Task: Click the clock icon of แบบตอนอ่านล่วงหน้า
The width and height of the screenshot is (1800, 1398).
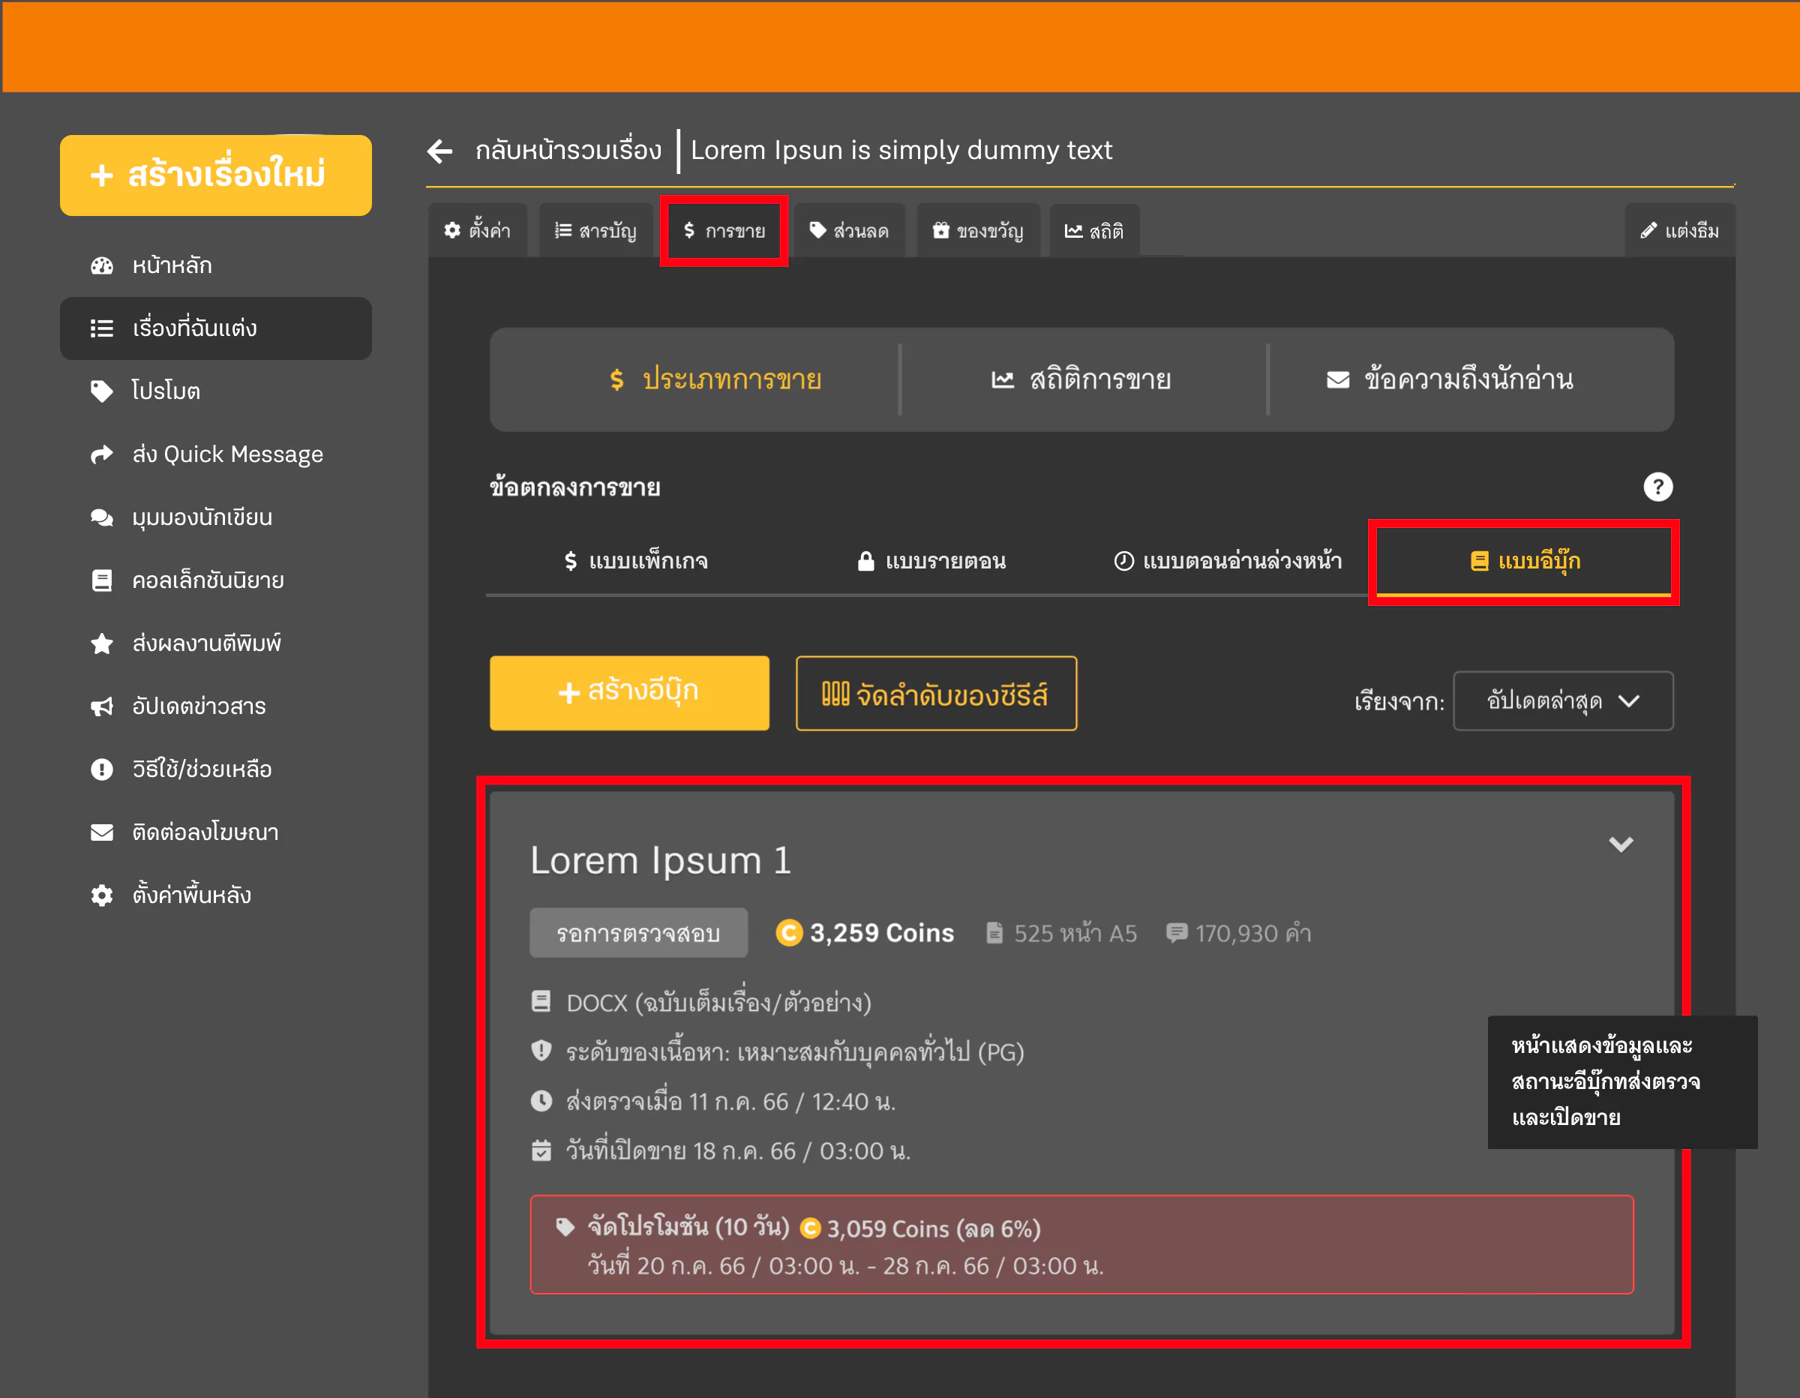Action: [1123, 561]
